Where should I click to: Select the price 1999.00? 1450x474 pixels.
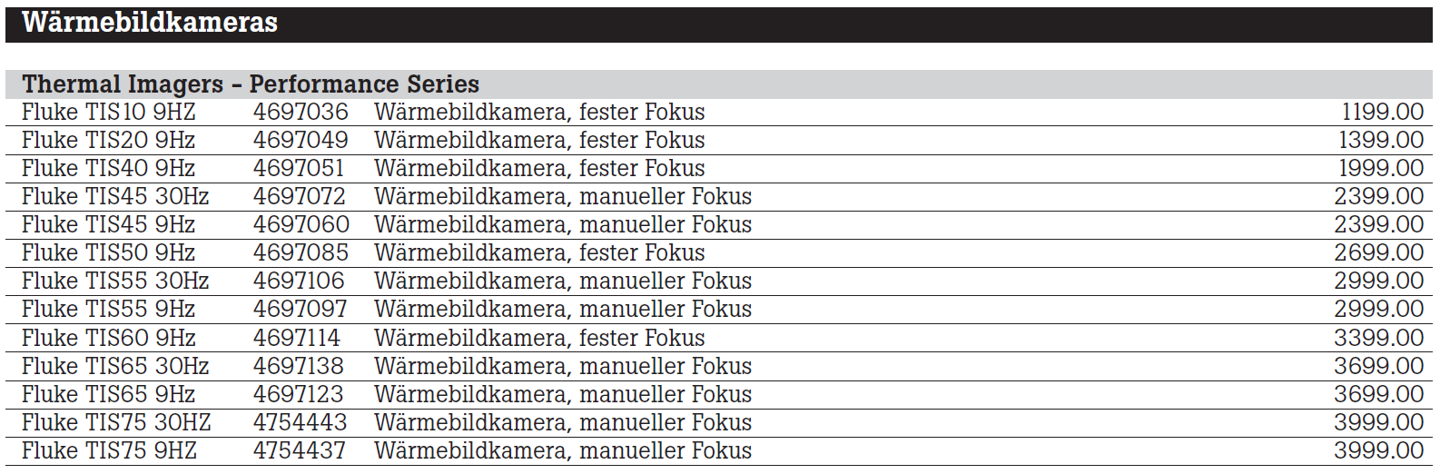point(1380,169)
